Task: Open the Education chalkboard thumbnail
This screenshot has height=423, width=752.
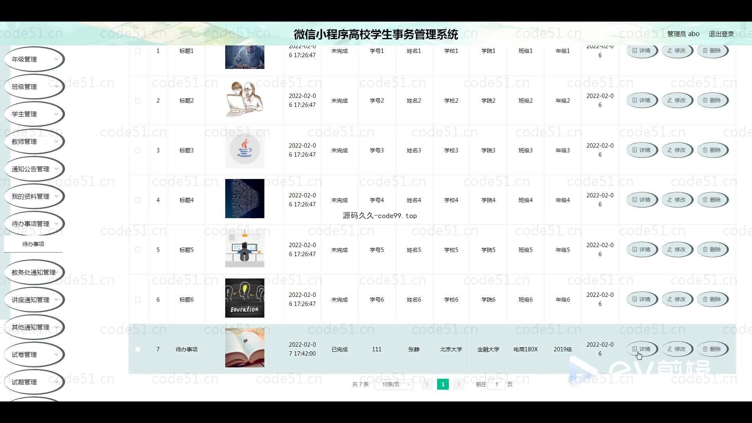Action: 245,298
